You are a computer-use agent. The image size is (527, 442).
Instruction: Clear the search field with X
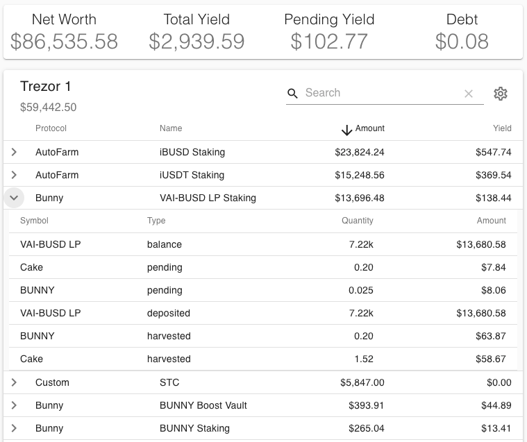[x=469, y=94]
